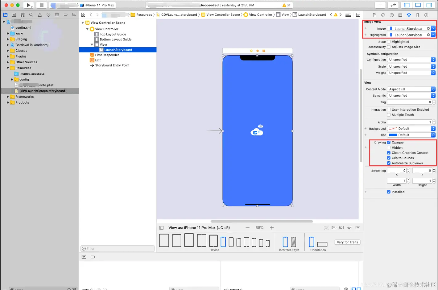Open Add New Constraints menu
The width and height of the screenshot is (438, 290).
click(341, 228)
